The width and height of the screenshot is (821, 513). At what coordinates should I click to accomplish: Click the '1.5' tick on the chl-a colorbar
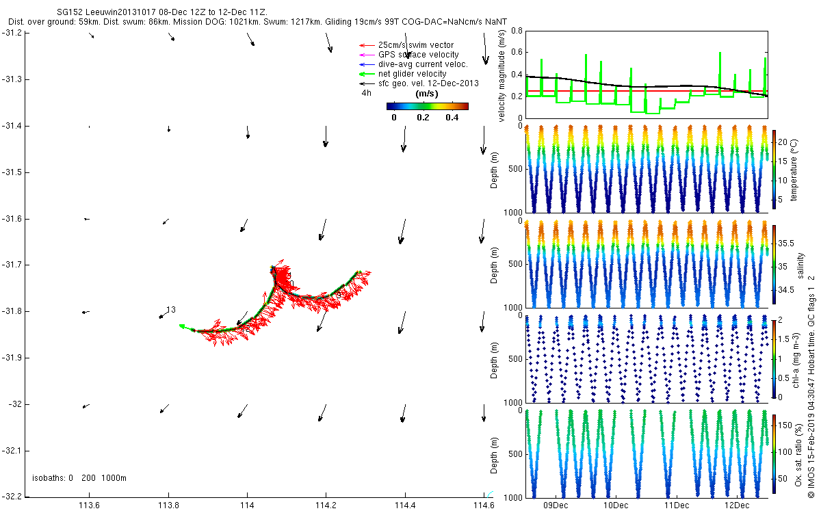pyautogui.click(x=784, y=338)
